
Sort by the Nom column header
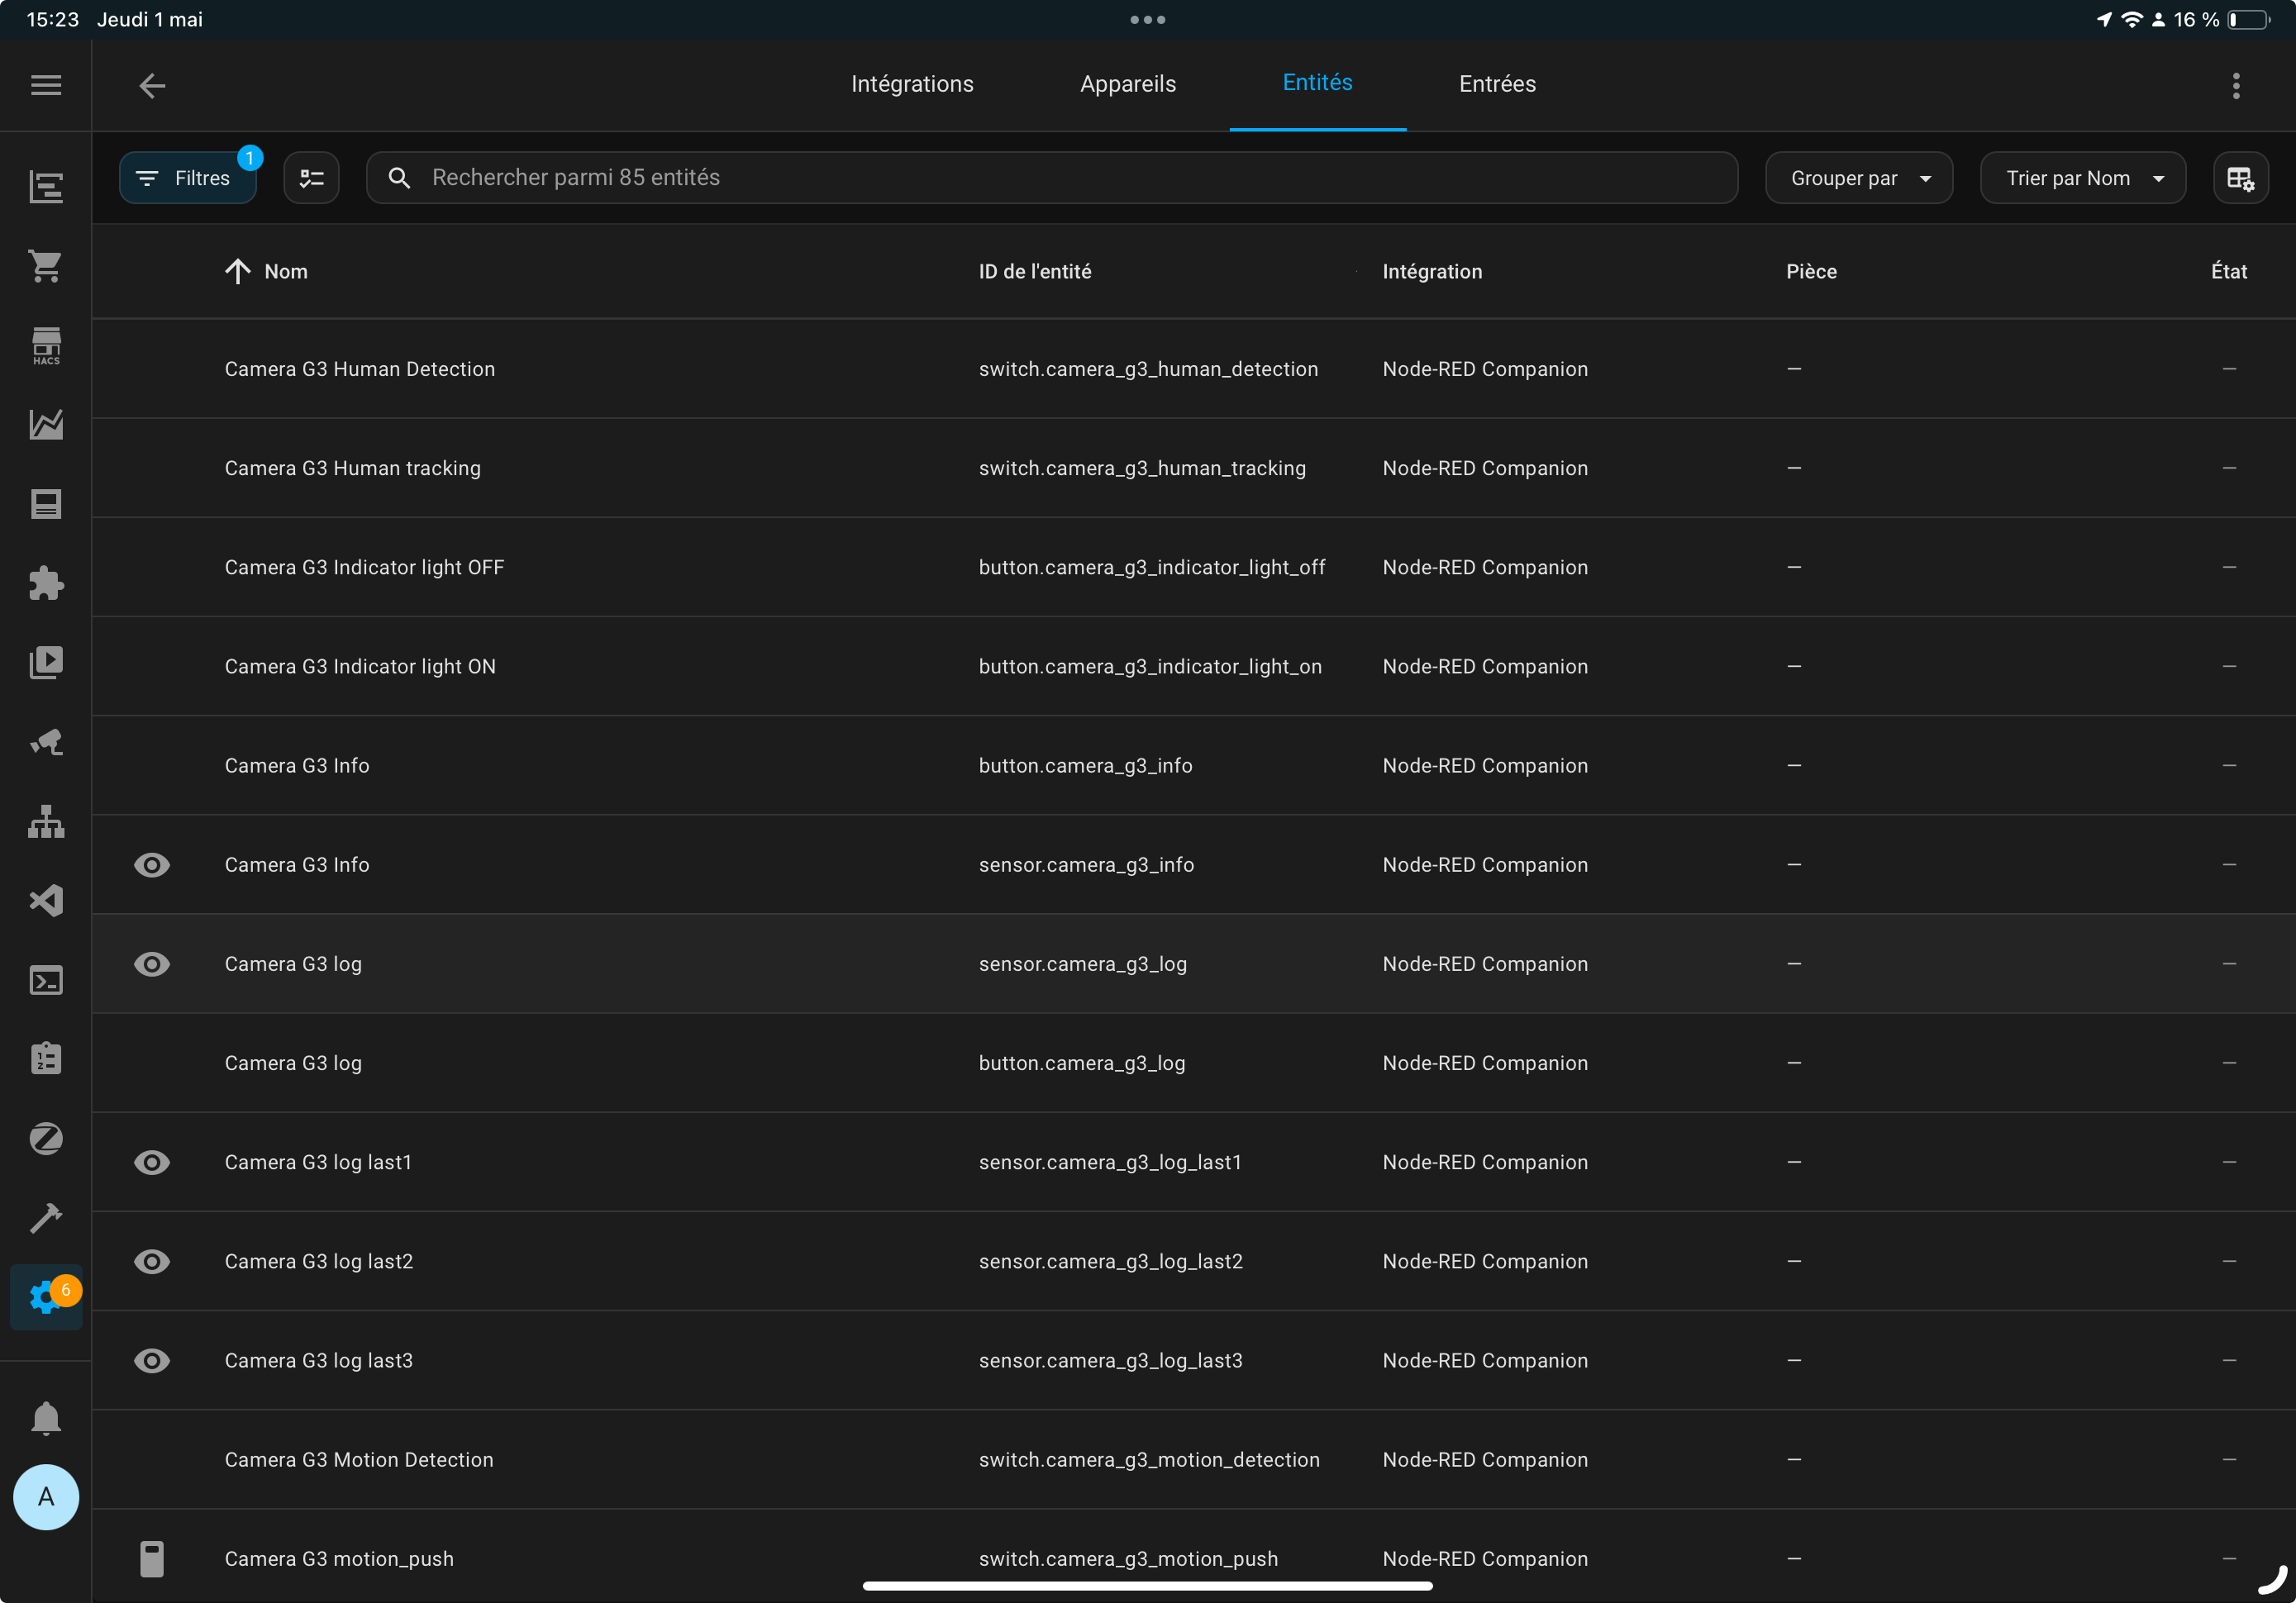click(x=286, y=271)
